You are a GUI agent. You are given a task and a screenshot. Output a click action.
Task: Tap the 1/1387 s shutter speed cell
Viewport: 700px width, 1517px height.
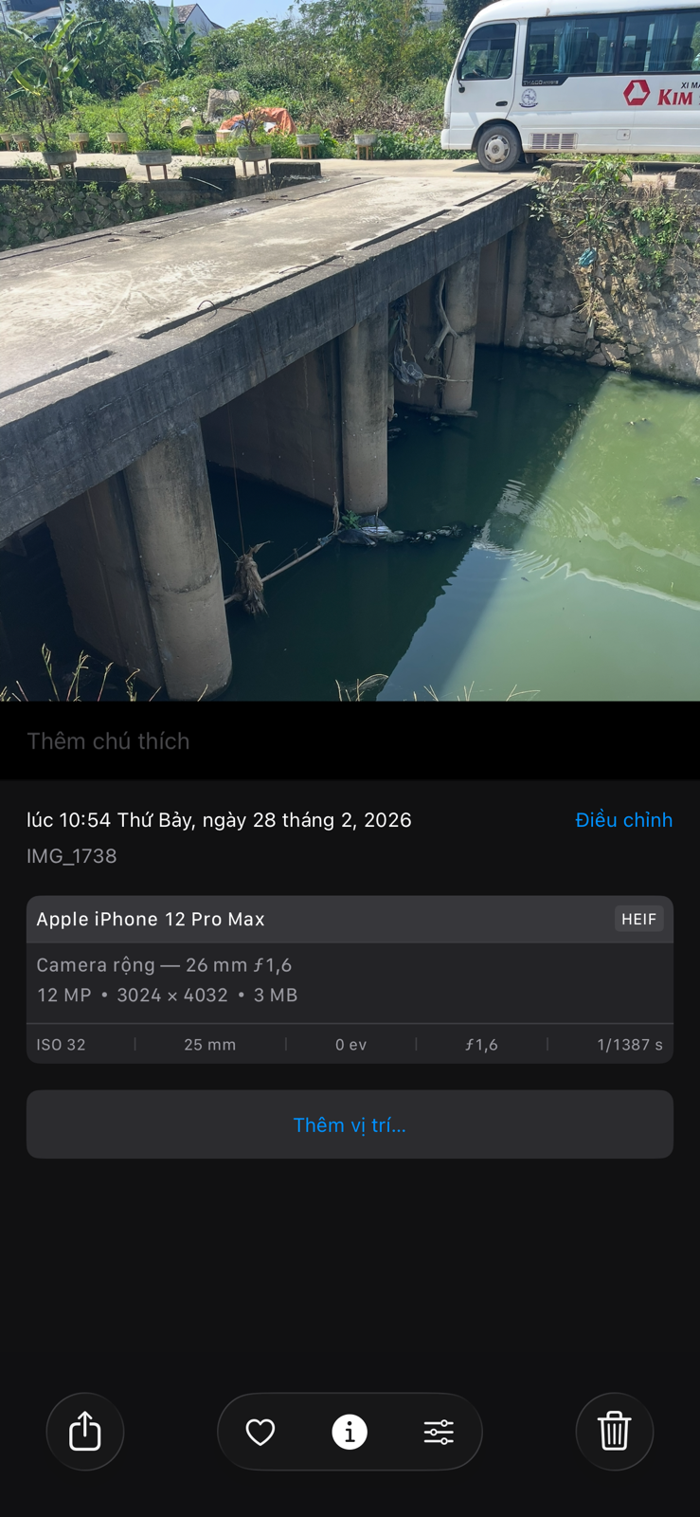629,1045
